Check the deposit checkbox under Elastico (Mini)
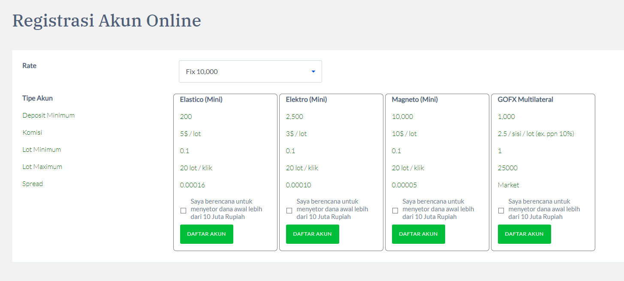This screenshot has height=281, width=624. click(x=183, y=210)
